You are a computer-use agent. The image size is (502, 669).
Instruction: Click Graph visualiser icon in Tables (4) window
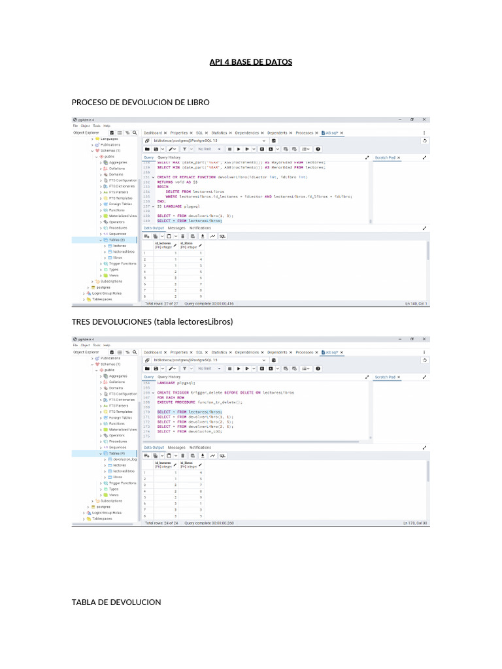pyautogui.click(x=212, y=455)
